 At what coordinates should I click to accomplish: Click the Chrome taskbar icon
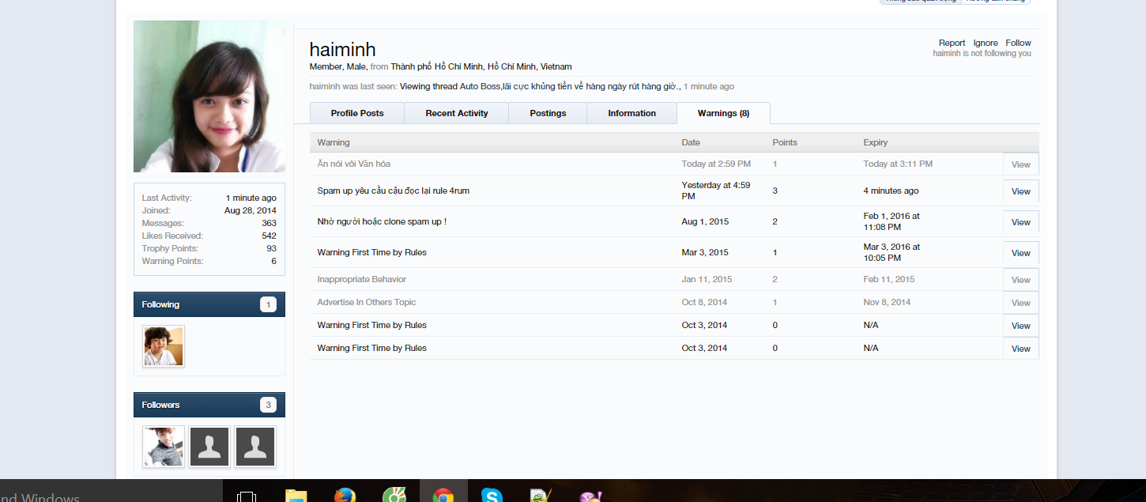(x=443, y=496)
